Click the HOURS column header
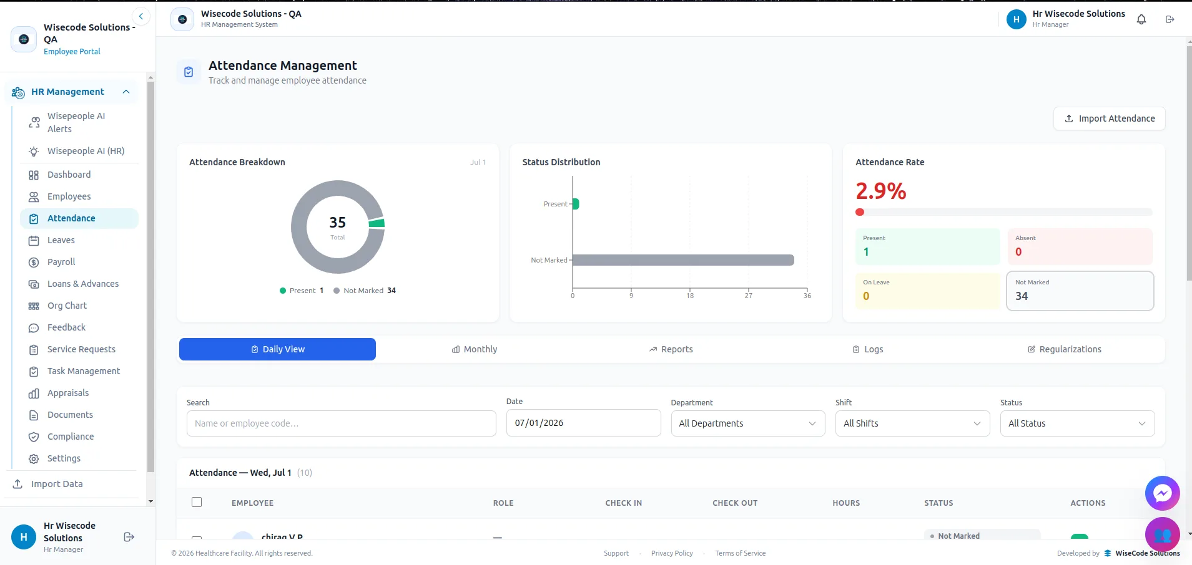This screenshot has width=1192, height=565. coord(846,503)
